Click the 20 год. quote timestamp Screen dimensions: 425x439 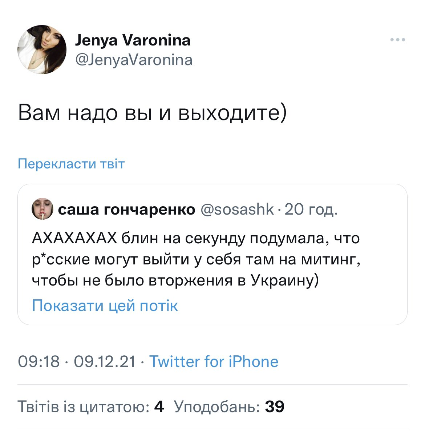(311, 209)
